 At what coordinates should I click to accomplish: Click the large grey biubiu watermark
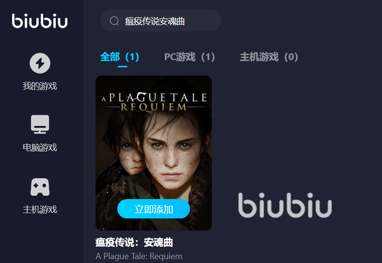tap(285, 205)
